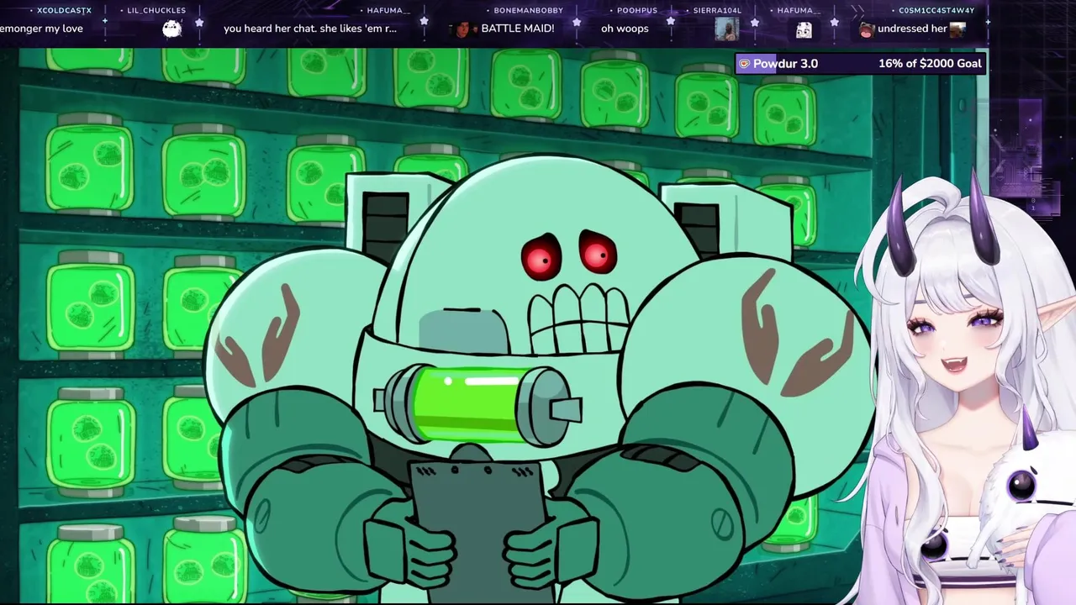Click the username LIL_CHUCKLES
This screenshot has height=605, width=1076.
pyautogui.click(x=156, y=11)
